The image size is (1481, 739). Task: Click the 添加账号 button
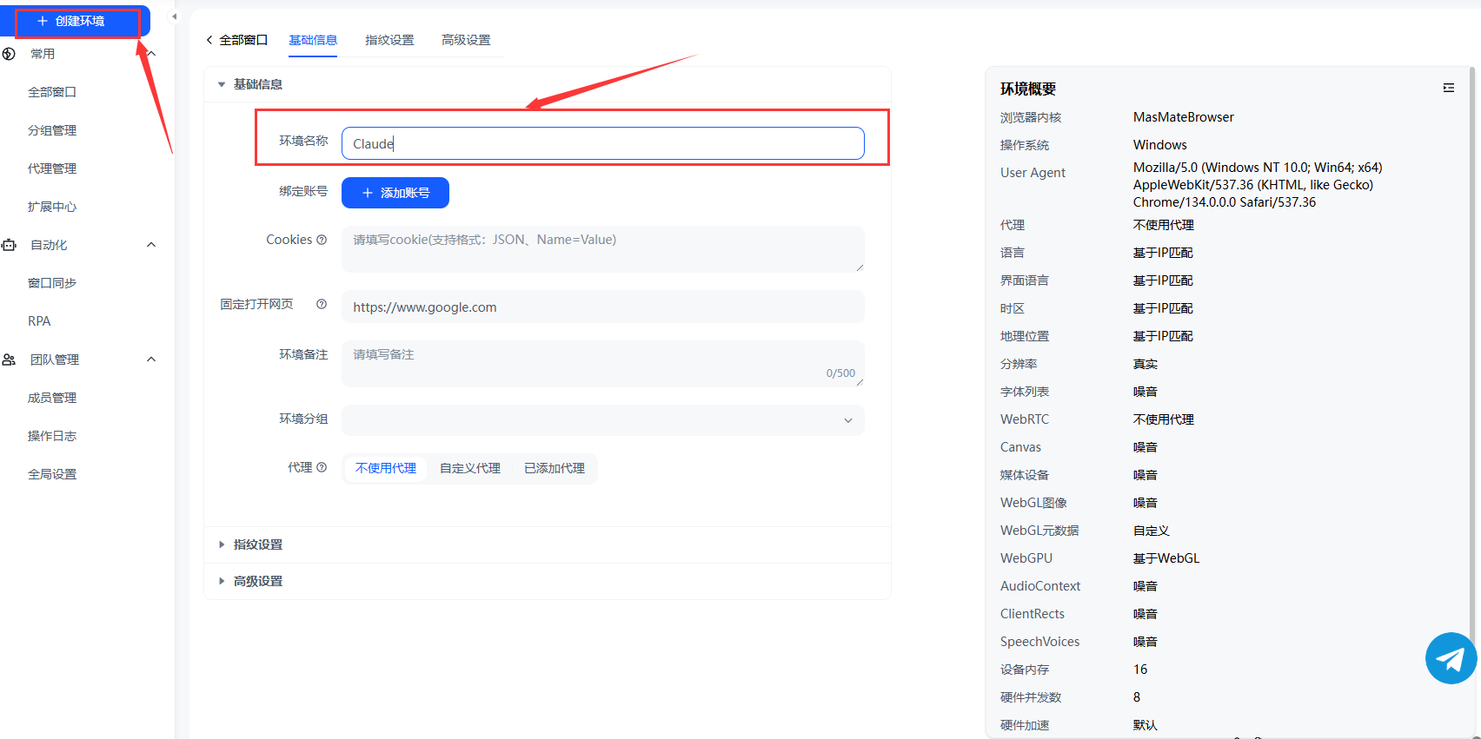pyautogui.click(x=395, y=193)
